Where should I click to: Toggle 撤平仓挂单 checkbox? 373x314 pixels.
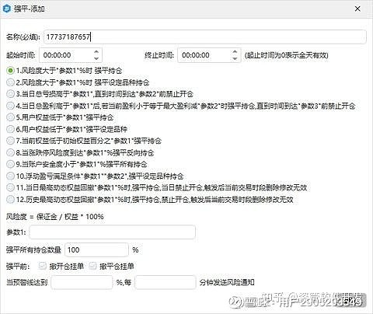point(92,266)
